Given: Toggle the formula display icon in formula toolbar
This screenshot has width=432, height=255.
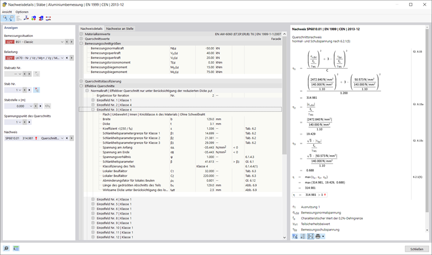Looking at the screenshot, I should click(x=310, y=236).
